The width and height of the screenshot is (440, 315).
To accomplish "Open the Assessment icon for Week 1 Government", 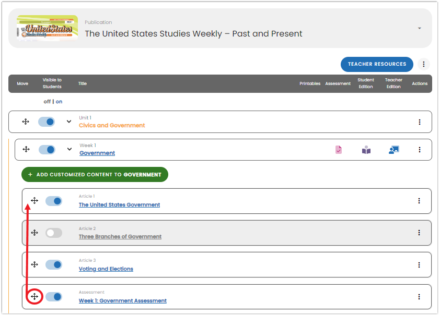I will (338, 150).
